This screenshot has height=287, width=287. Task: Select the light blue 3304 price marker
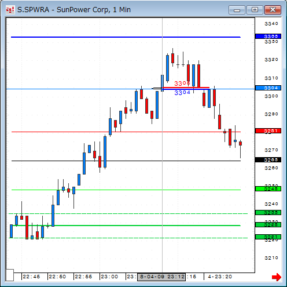[268, 88]
